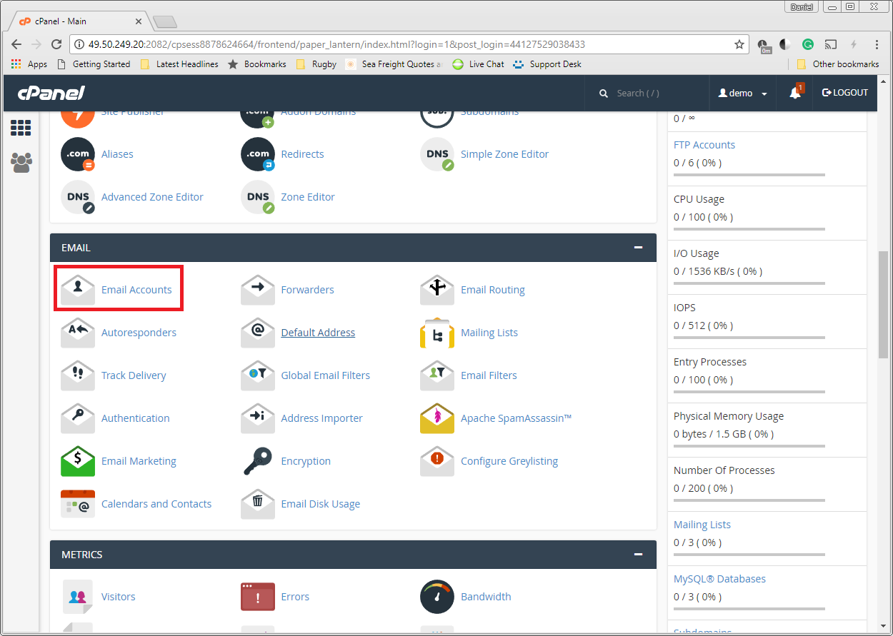Viewport: 893px width, 636px height.
Task: Open the Encryption key icon
Action: 258,461
